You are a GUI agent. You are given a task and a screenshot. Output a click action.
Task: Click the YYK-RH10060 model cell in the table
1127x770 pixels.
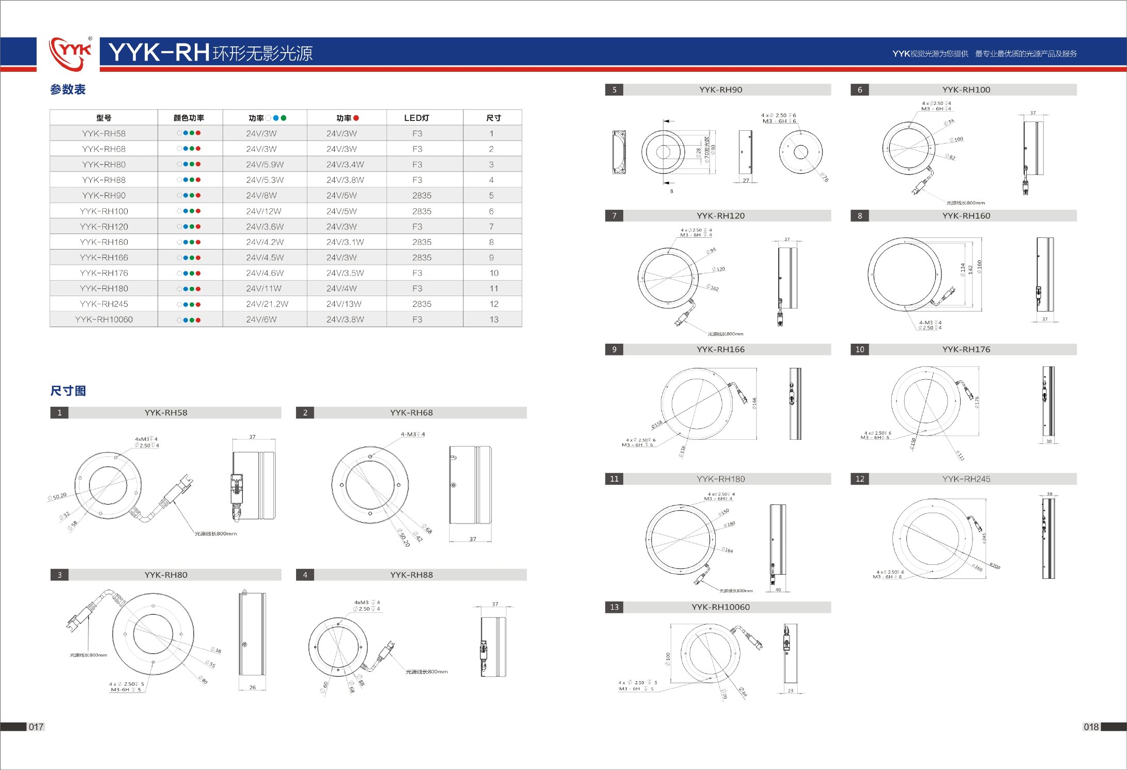tap(104, 319)
